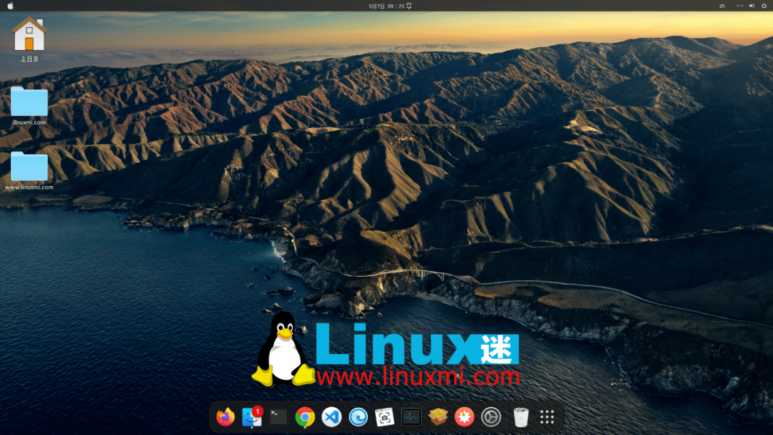Open Visual Studio Code
The height and width of the screenshot is (435, 773).
(x=331, y=416)
